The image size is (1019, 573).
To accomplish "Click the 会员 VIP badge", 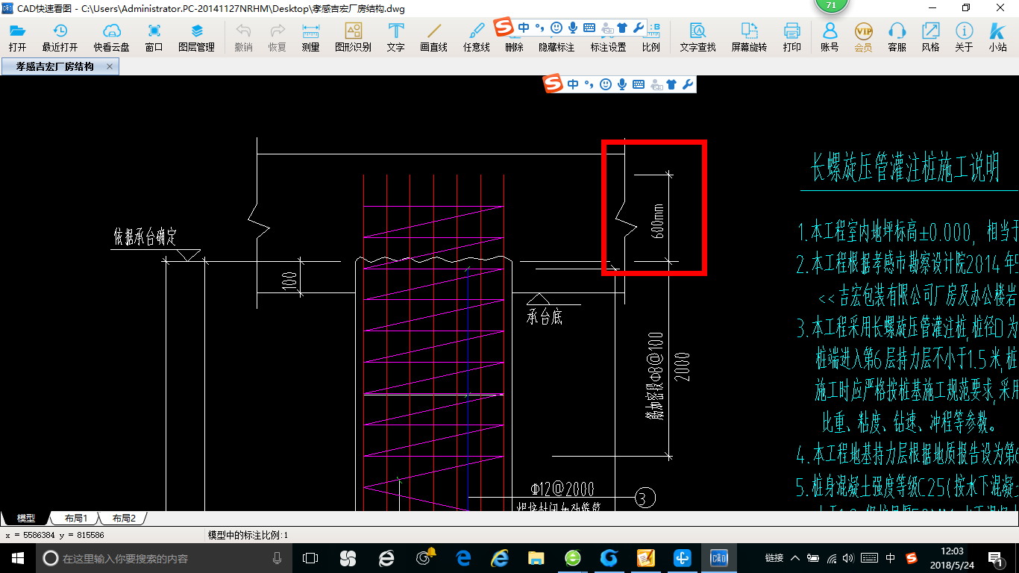I will point(863,31).
